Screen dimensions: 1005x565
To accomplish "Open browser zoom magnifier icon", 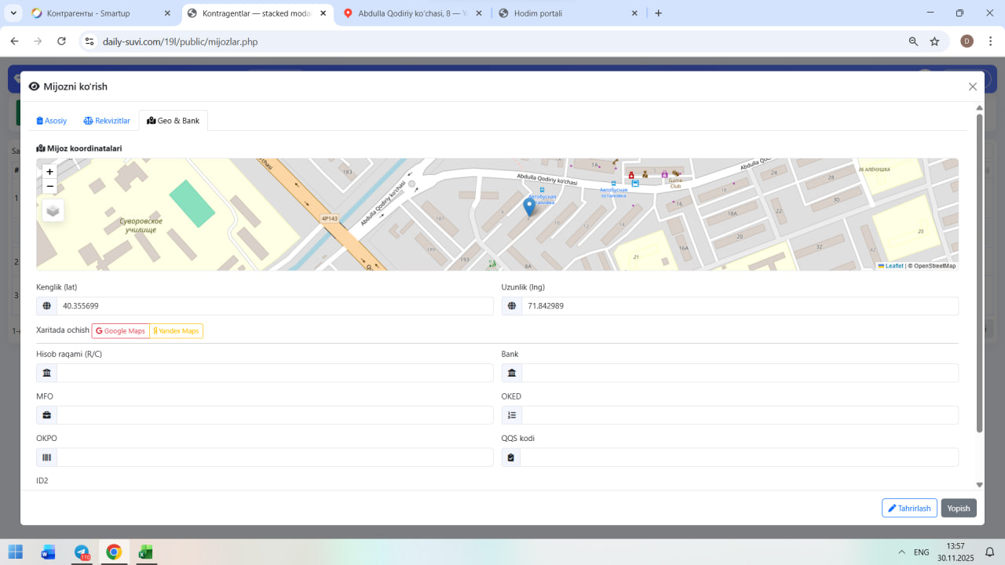I will coord(913,42).
